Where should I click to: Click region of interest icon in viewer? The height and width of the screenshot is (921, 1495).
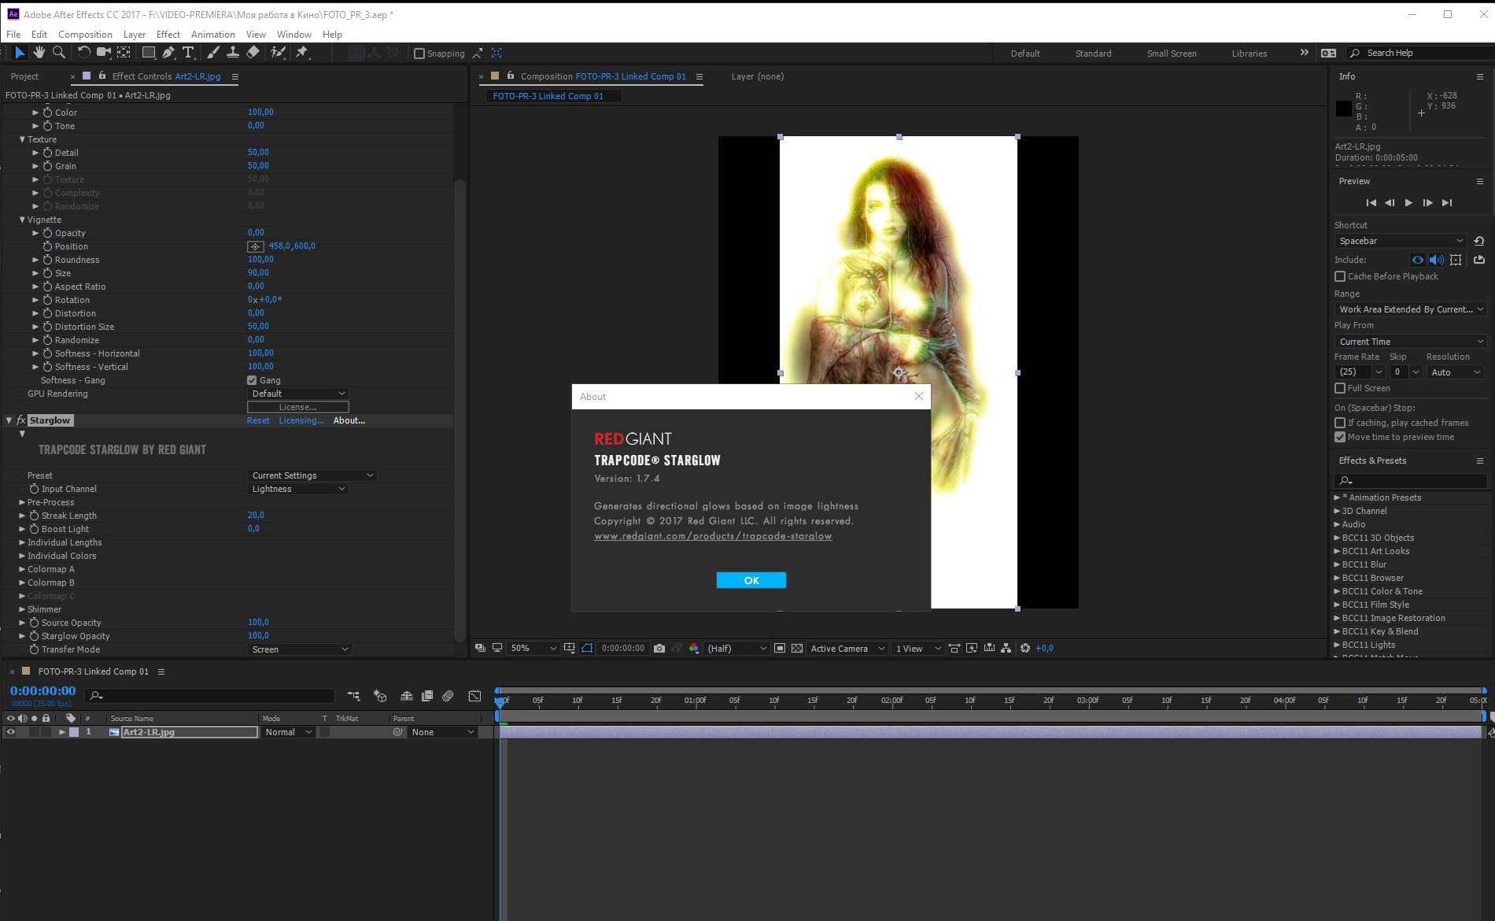tap(780, 649)
